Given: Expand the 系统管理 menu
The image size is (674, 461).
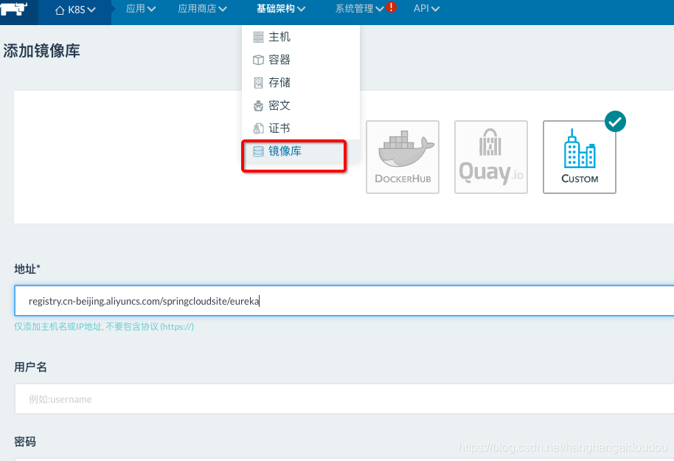Looking at the screenshot, I should pyautogui.click(x=359, y=9).
